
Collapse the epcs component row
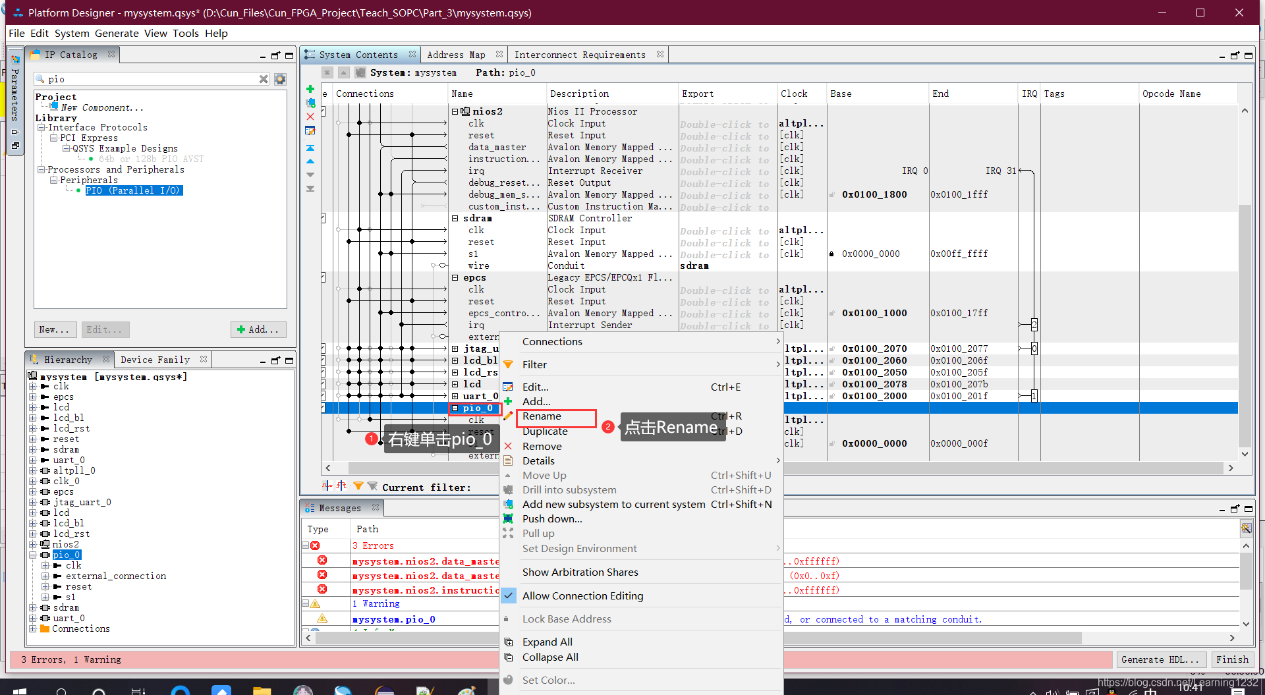455,277
